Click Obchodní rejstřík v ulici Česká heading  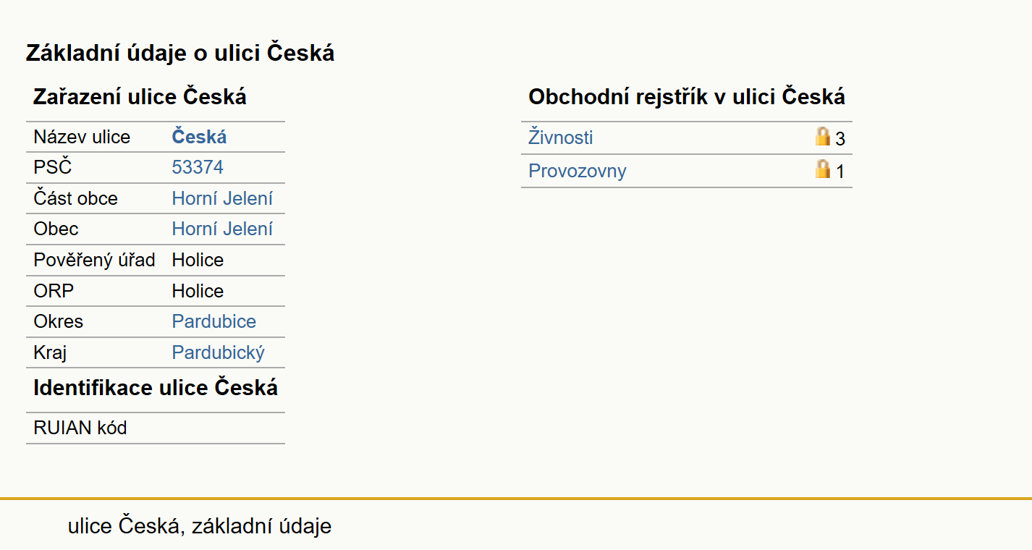[x=687, y=96]
